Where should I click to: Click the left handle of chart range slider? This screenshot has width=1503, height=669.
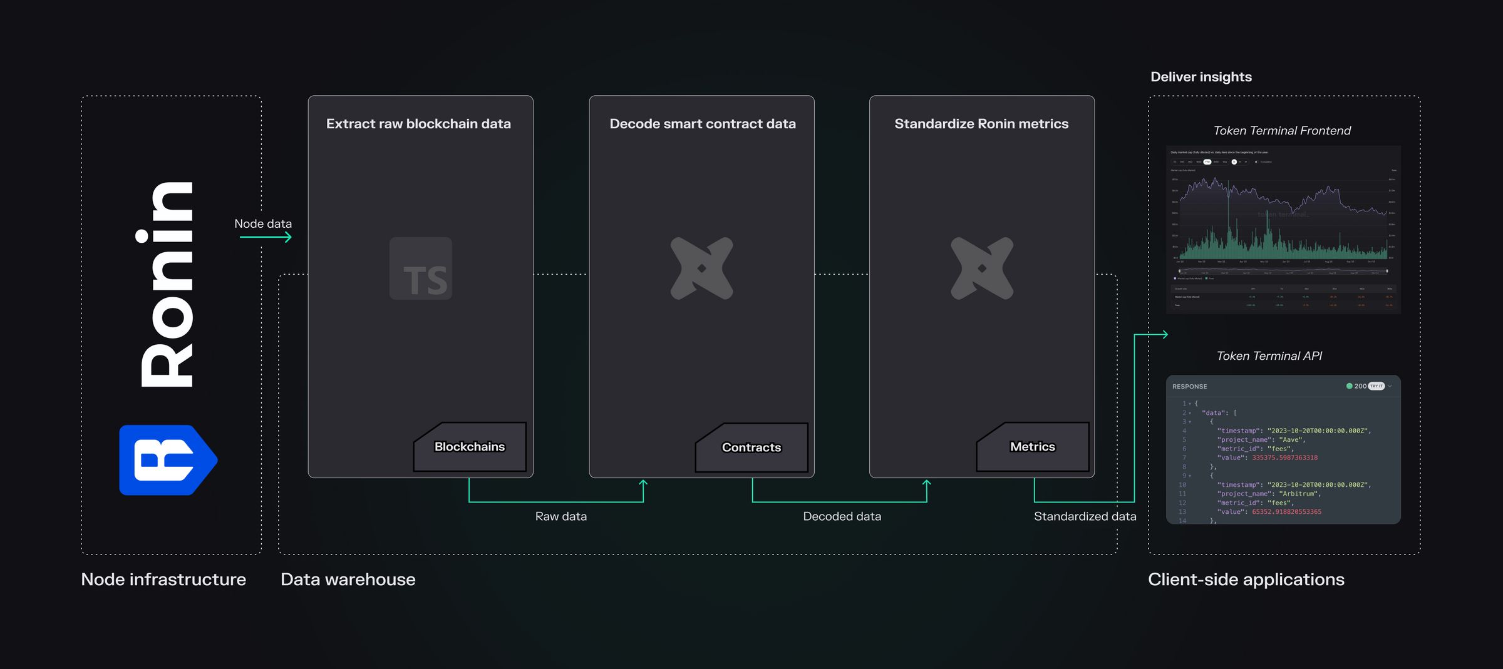[x=1179, y=271]
